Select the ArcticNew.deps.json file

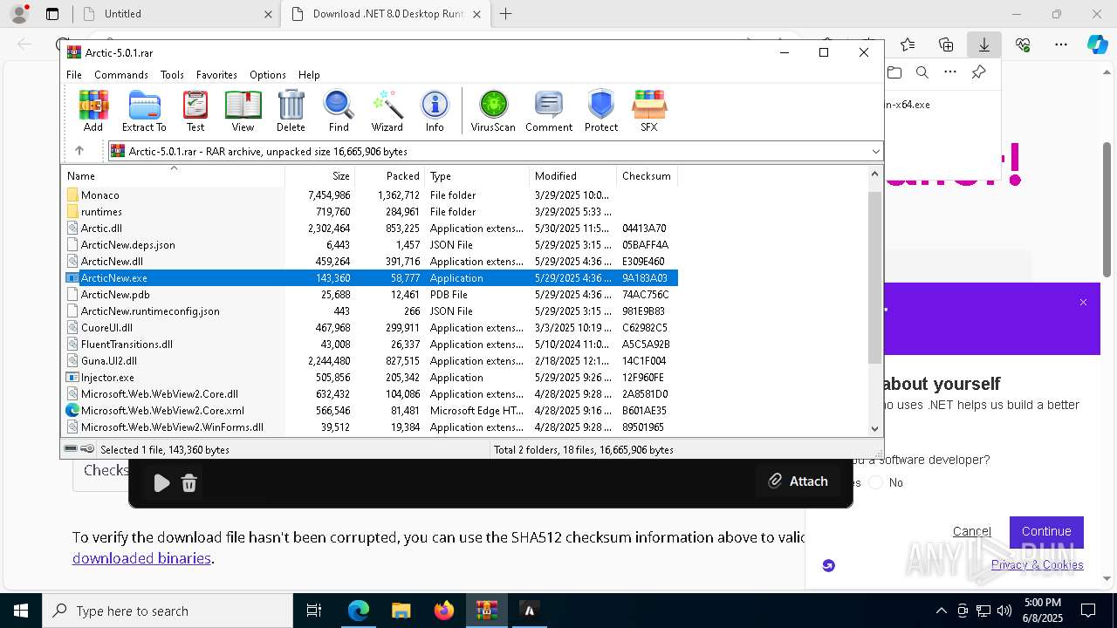point(127,245)
